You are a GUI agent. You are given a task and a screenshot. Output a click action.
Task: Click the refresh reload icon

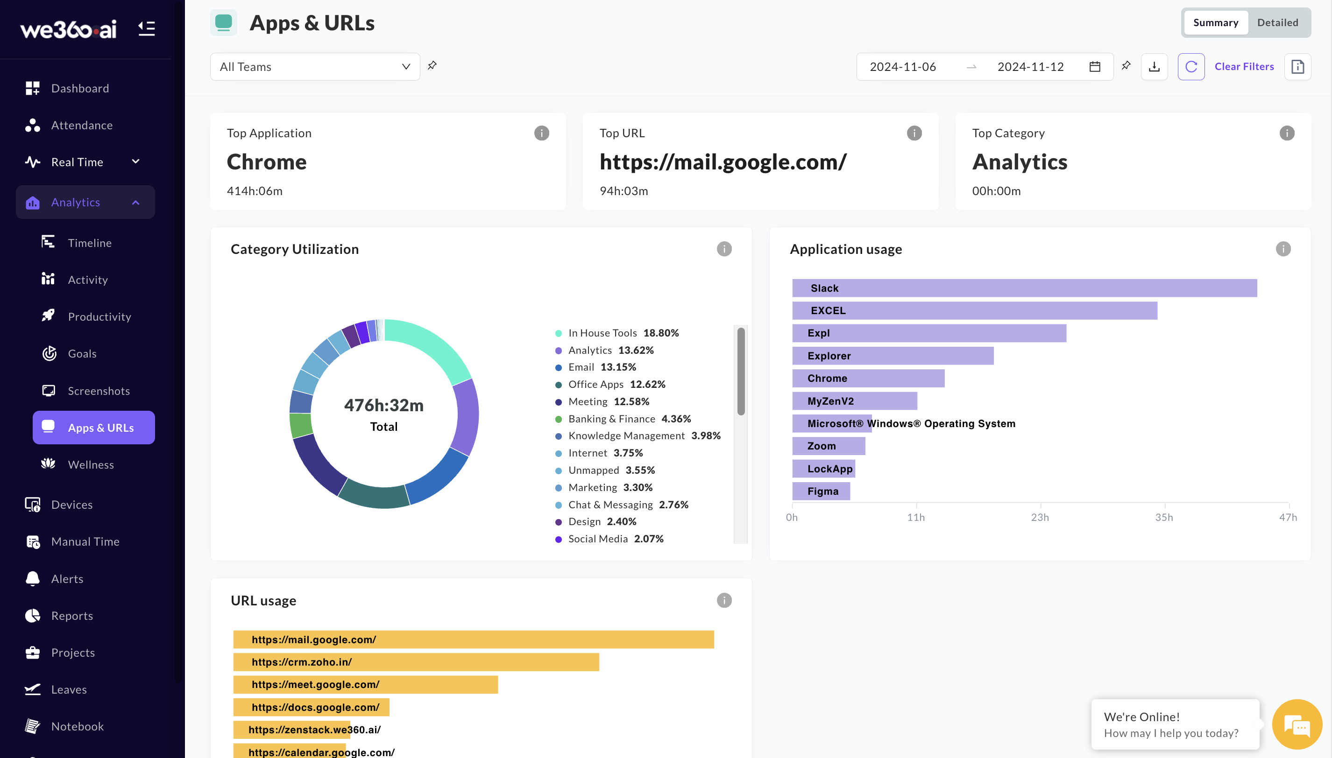(x=1191, y=67)
